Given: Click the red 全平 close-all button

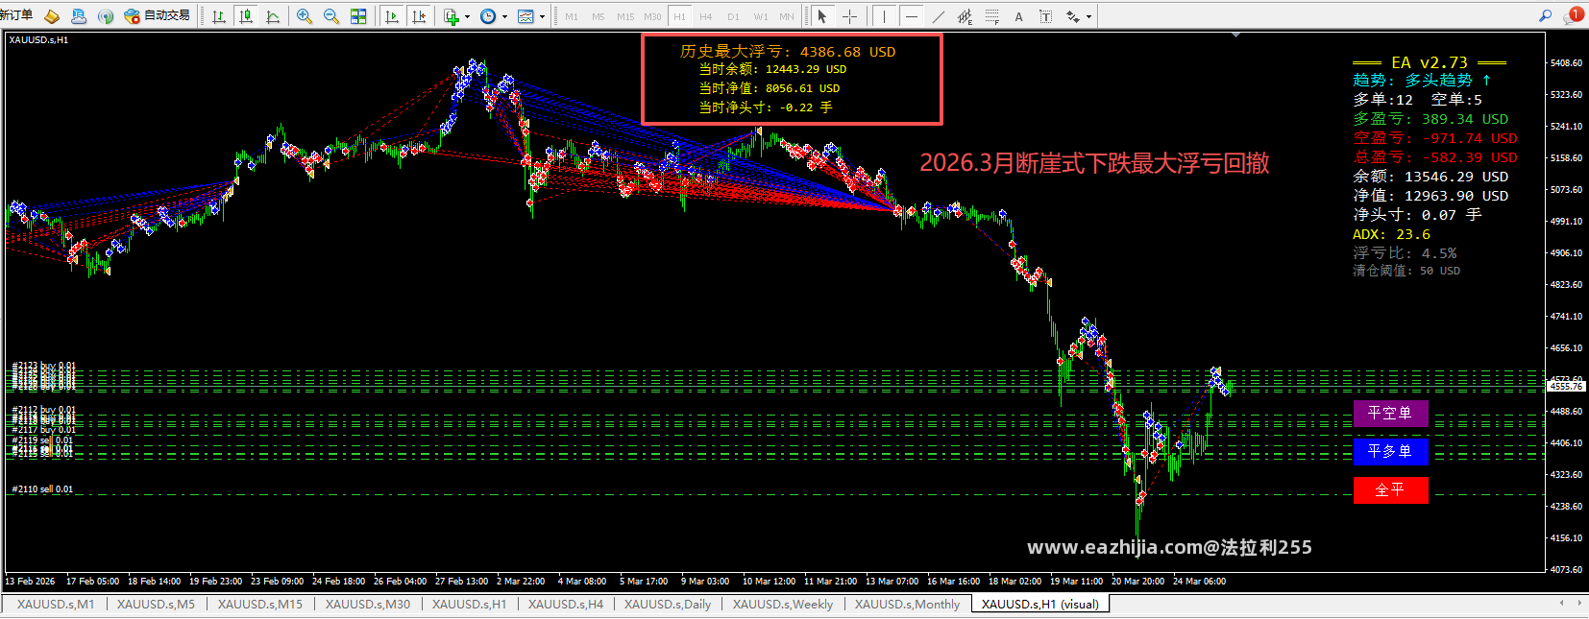Looking at the screenshot, I should click(x=1390, y=490).
